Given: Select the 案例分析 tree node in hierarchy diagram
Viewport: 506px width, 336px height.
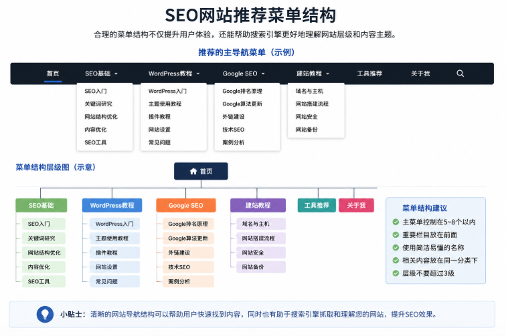Looking at the screenshot, I should 188,281.
